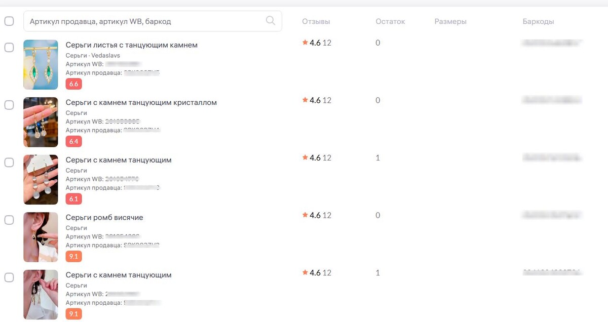This screenshot has height=322, width=608.
Task: Click stock value 0 for Серьги листья row
Action: click(378, 43)
